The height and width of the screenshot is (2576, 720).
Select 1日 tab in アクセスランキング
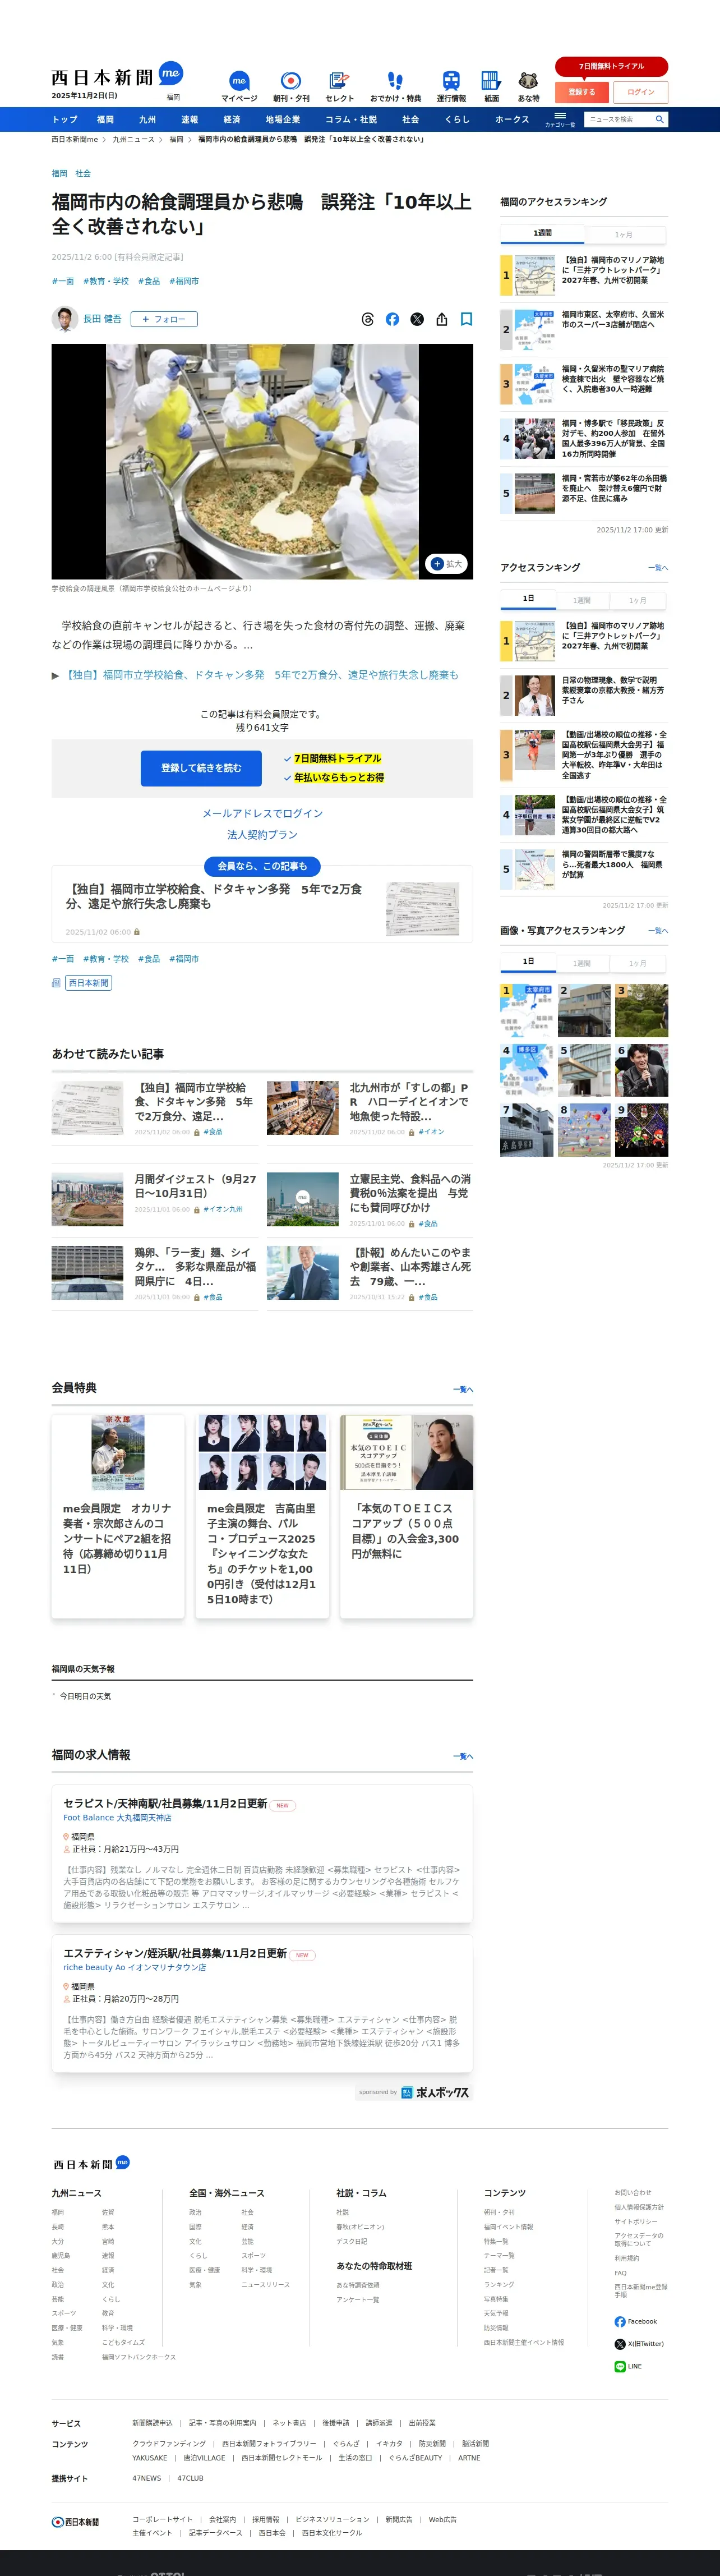528,599
